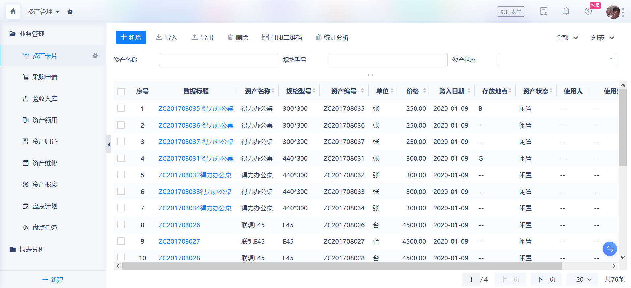631x288 pixels.
Task: Click 导入 import toolbar item
Action: click(x=166, y=37)
